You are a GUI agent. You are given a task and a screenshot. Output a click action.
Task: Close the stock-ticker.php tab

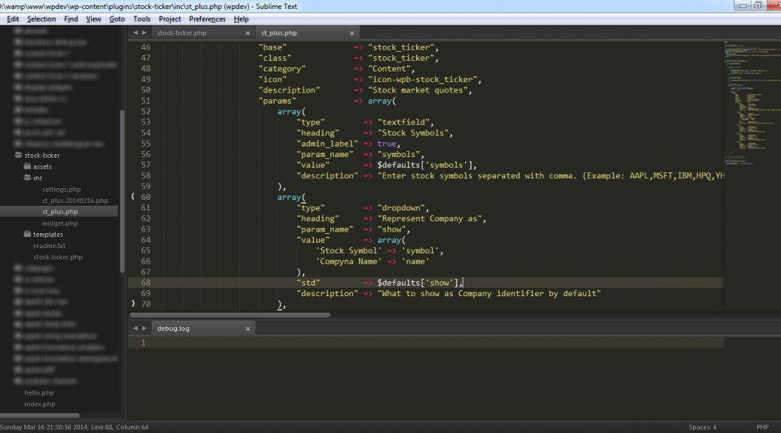tap(248, 33)
